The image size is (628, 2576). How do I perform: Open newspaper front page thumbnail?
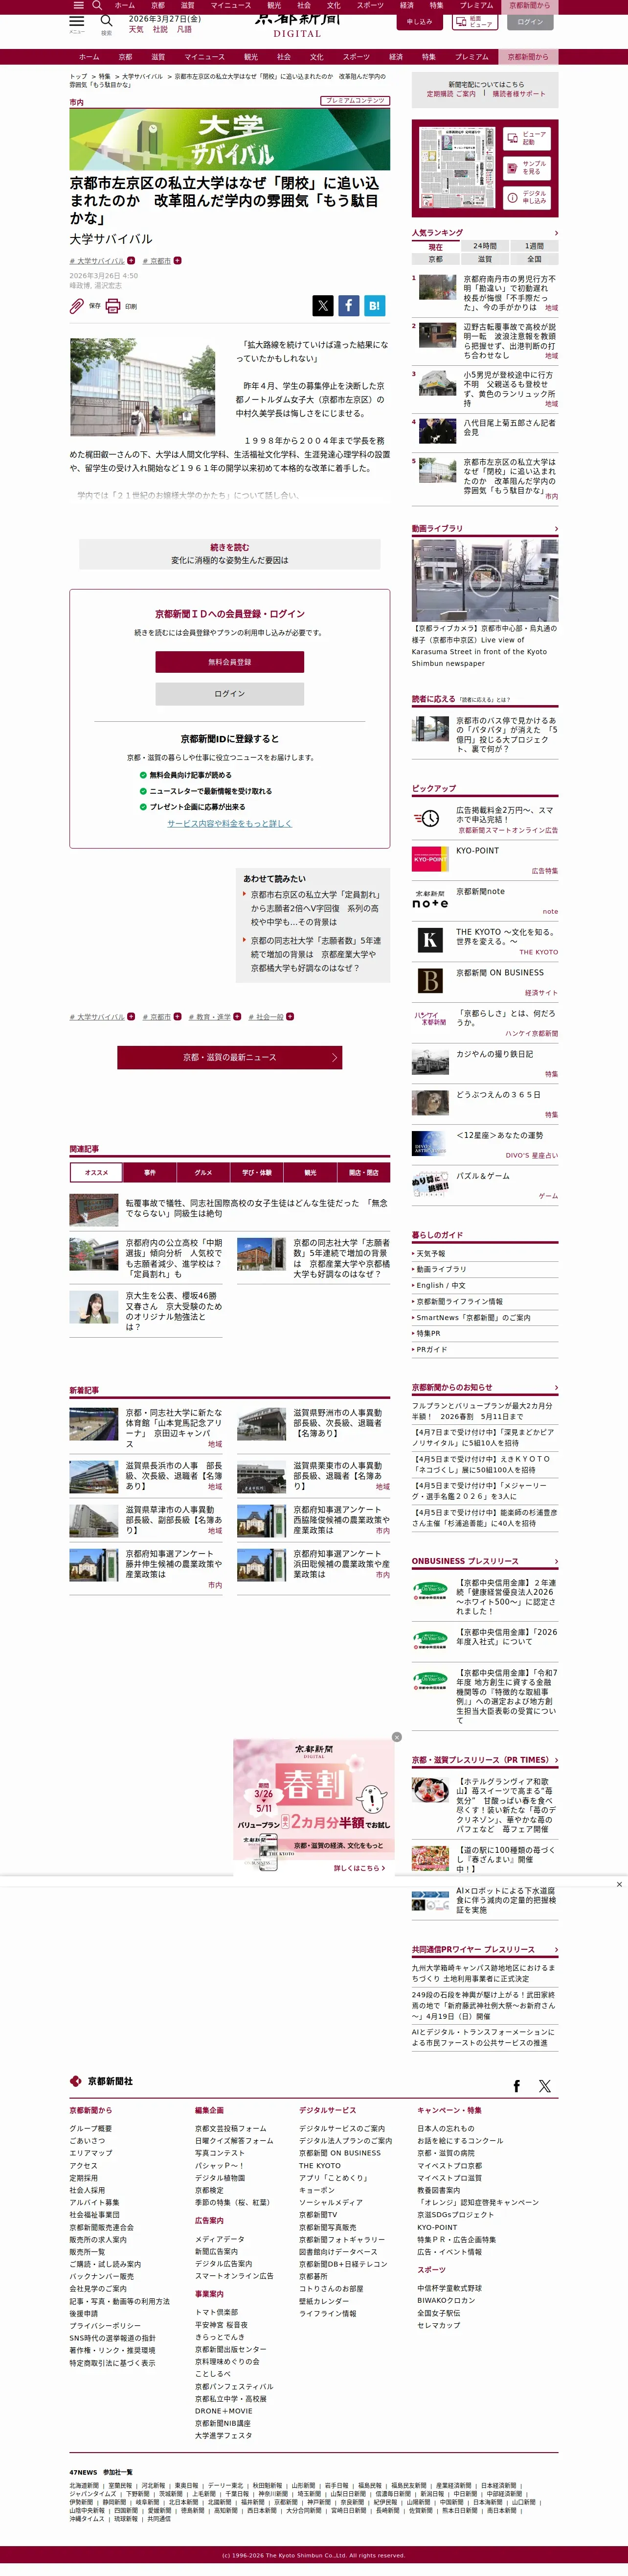(x=456, y=167)
